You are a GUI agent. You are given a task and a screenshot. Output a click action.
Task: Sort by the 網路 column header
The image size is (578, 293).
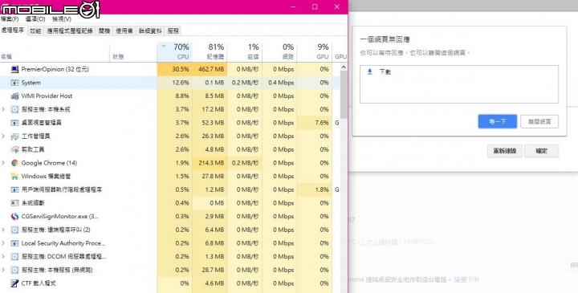(279, 52)
